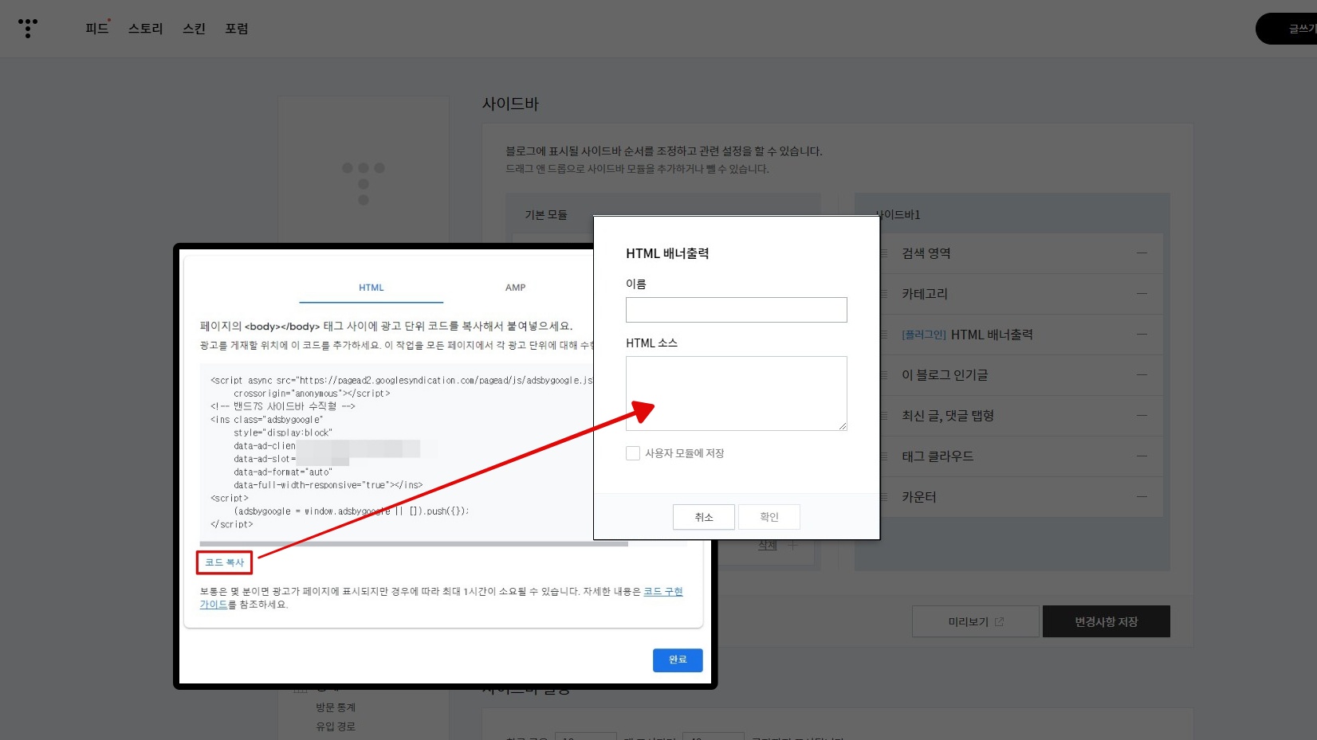The image size is (1317, 740).
Task: Click the 이름 input field
Action: point(737,310)
